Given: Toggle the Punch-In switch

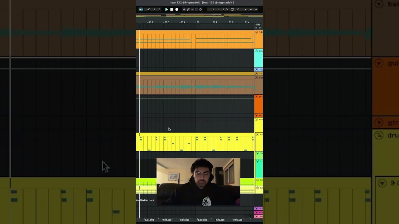Looking at the screenshot, I should tap(228, 9).
